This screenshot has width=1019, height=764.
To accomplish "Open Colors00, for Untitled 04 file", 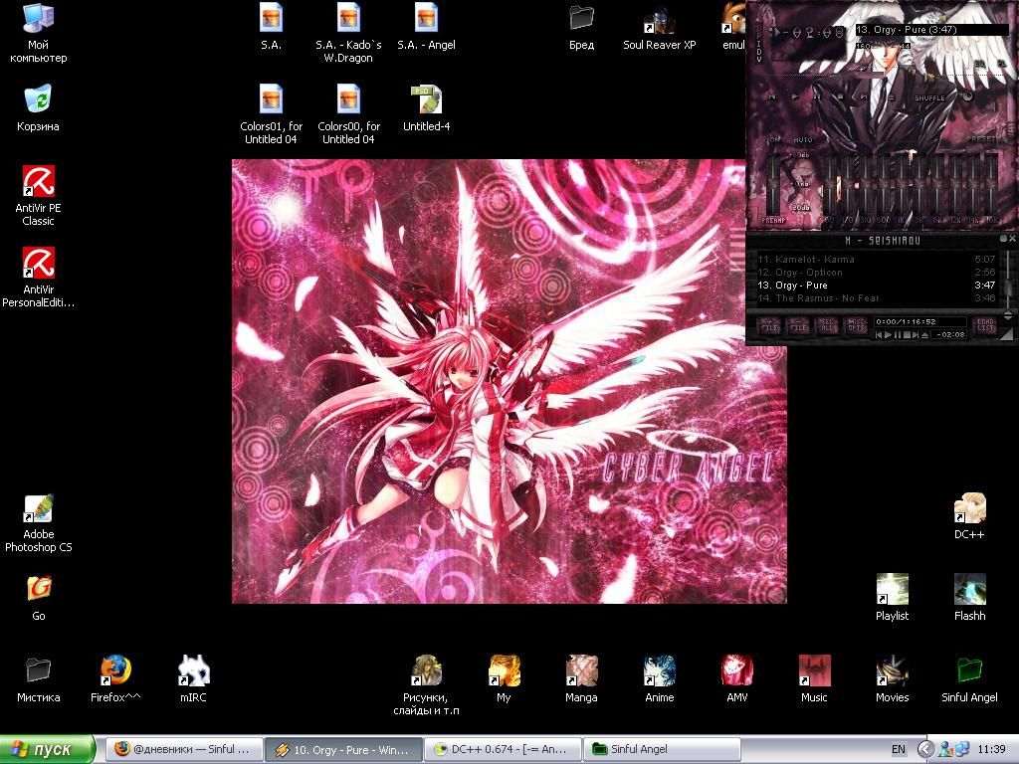I will pos(348,114).
